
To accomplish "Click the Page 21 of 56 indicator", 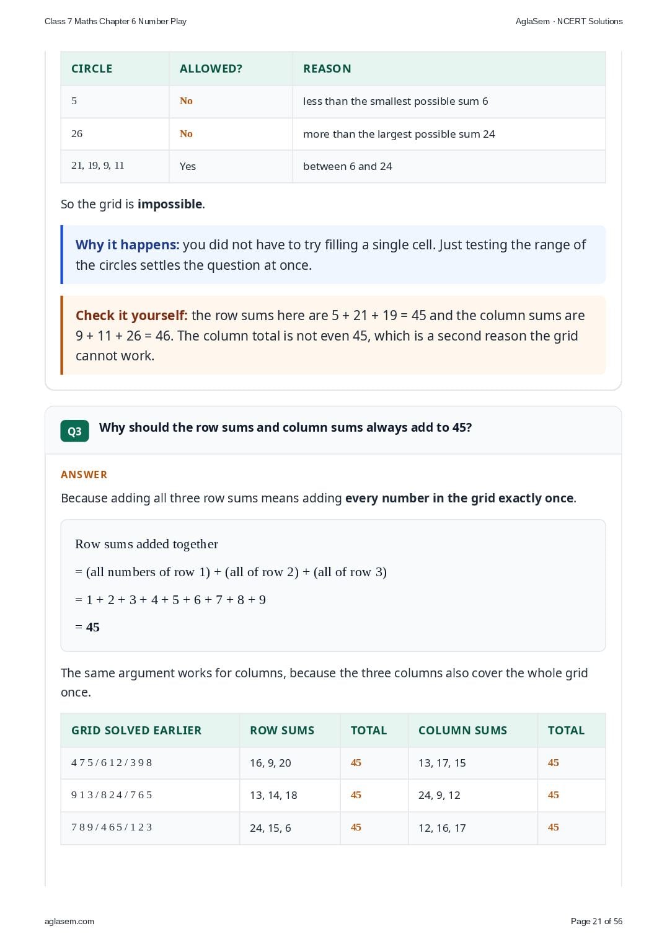I will coord(596,921).
